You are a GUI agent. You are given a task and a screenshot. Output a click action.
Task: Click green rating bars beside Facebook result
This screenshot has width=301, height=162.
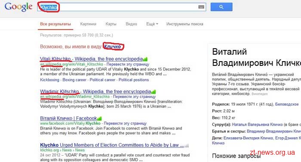click(x=99, y=119)
